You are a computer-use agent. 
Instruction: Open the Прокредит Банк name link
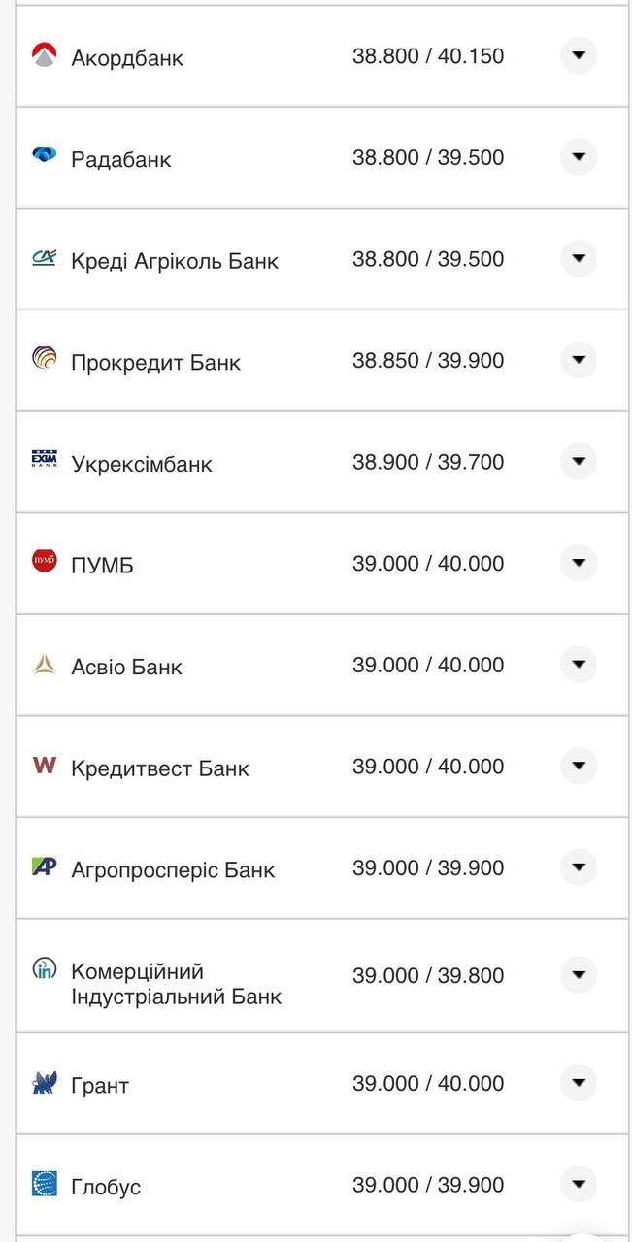tap(155, 363)
